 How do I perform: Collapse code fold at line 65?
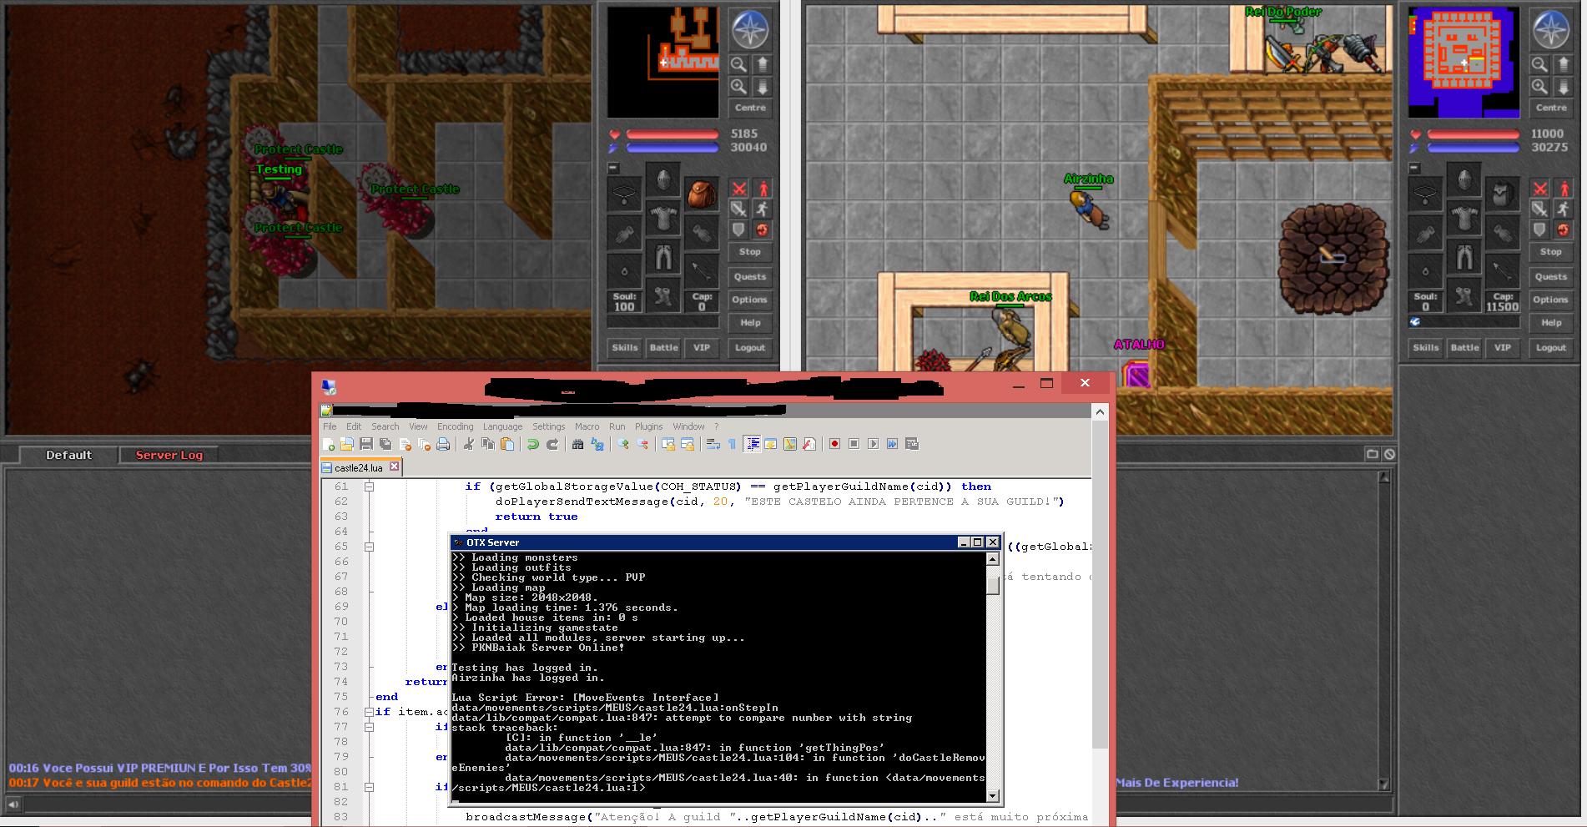(369, 547)
